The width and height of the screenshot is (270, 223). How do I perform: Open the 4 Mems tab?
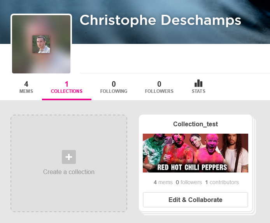(x=26, y=87)
